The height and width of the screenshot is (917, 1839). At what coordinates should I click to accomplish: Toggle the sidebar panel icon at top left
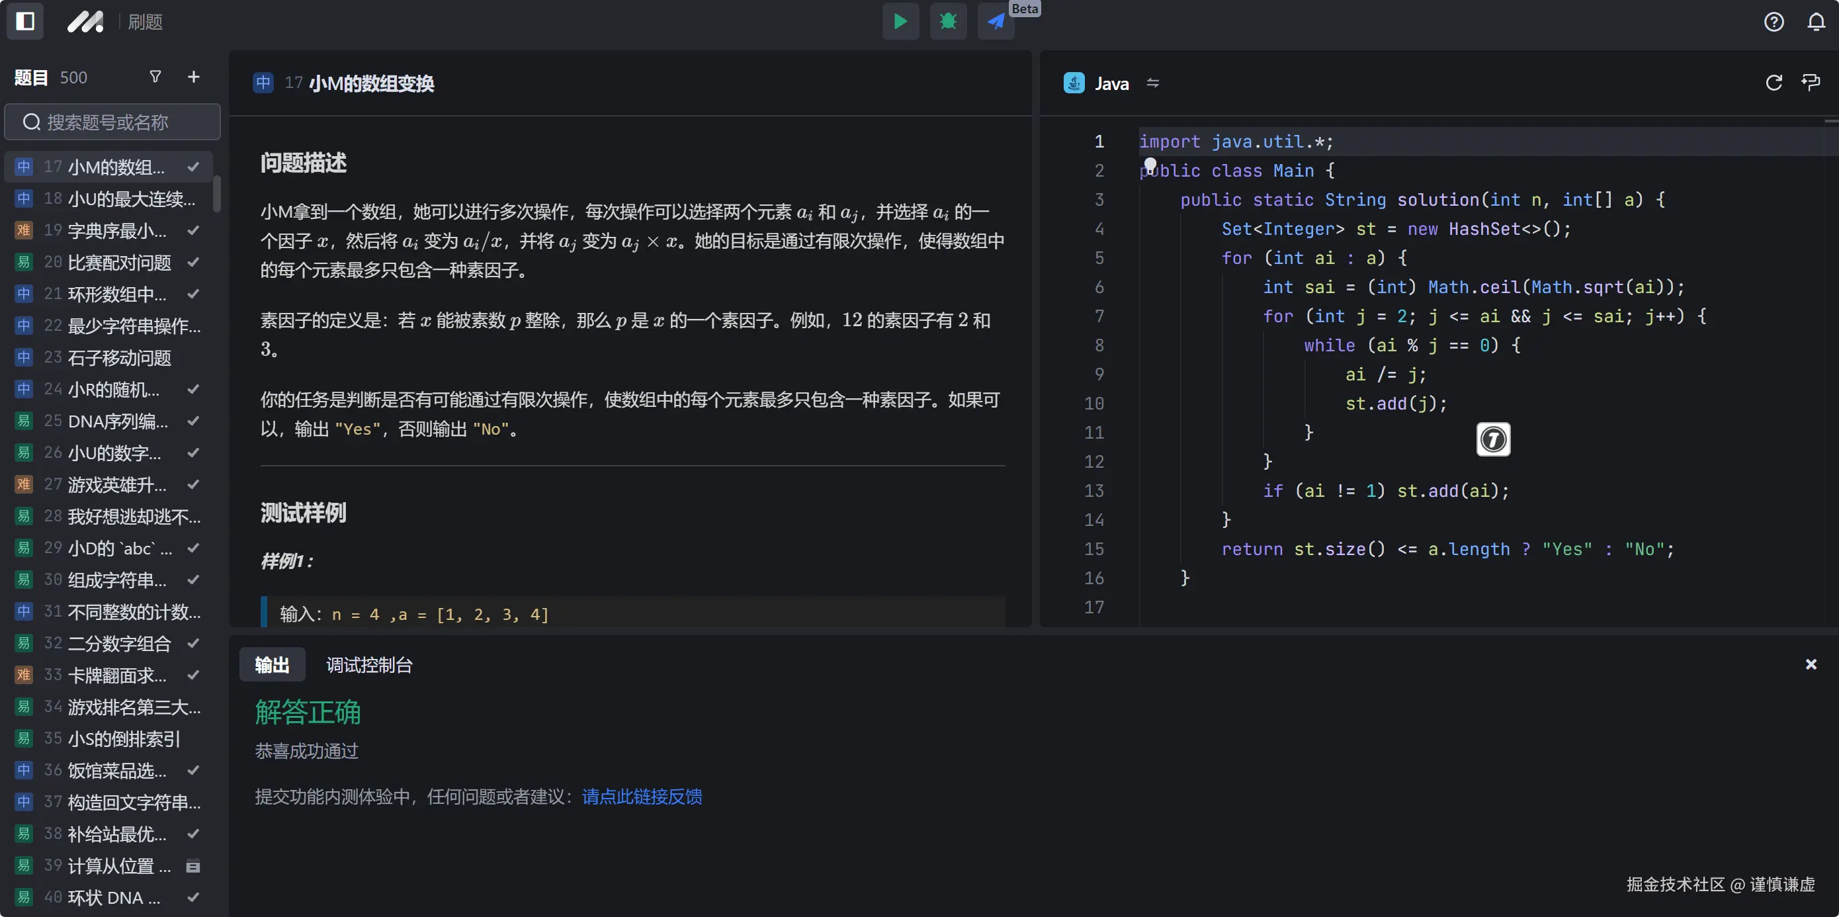click(25, 21)
